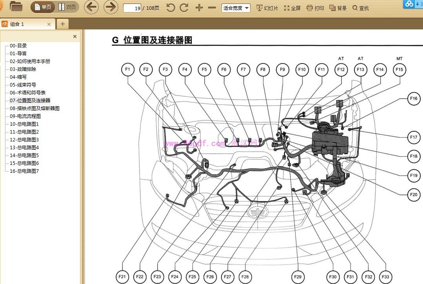The image size is (423, 284).
Task: Click connector label F15 in diagram
Action: point(399,69)
